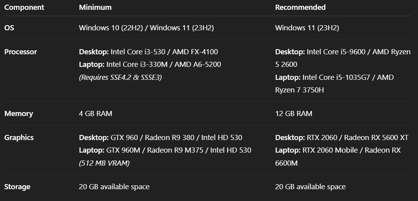Click the Component column header
The image size is (418, 201).
pos(24,7)
